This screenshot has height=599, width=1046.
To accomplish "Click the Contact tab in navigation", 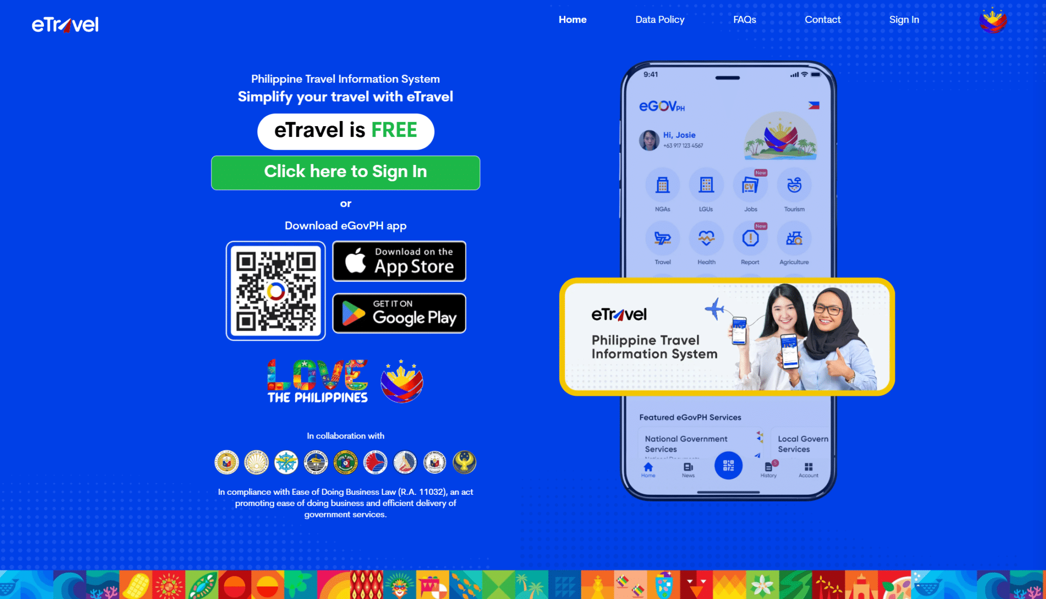I will click(822, 20).
